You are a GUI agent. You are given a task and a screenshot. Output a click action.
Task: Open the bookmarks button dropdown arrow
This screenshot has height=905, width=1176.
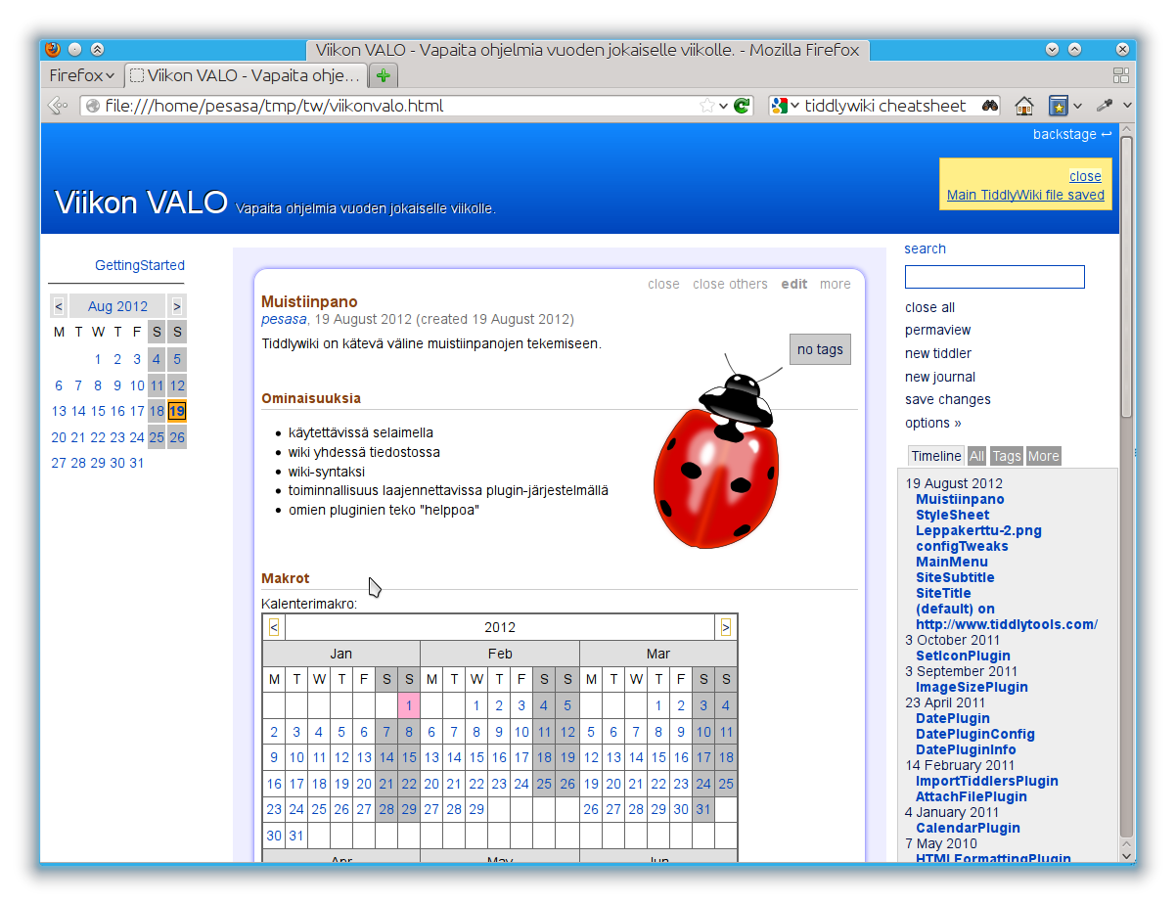point(1077,106)
